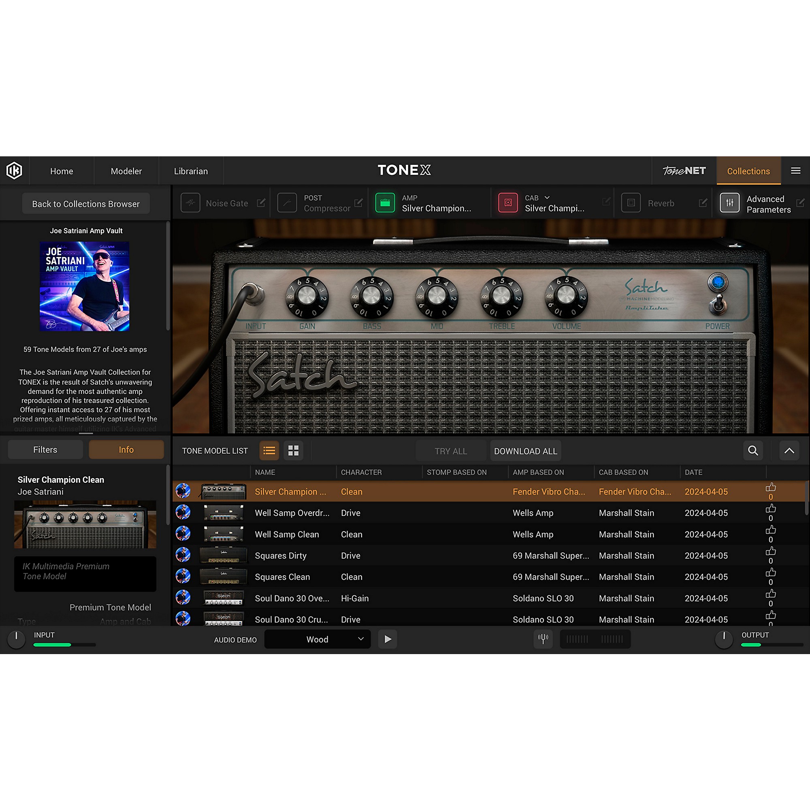Open the Librarian tab
Image resolution: width=810 pixels, height=810 pixels.
[x=191, y=171]
